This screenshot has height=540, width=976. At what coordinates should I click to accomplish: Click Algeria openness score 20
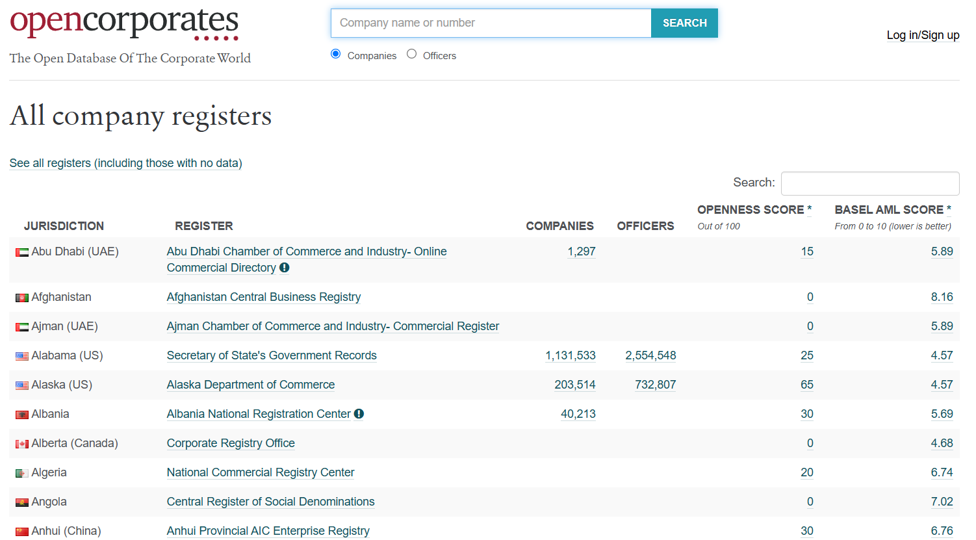(x=807, y=472)
